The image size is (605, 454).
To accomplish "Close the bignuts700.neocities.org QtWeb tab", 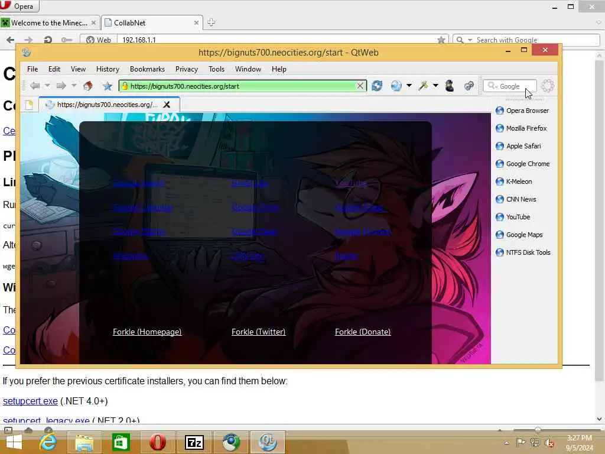I will 167,105.
